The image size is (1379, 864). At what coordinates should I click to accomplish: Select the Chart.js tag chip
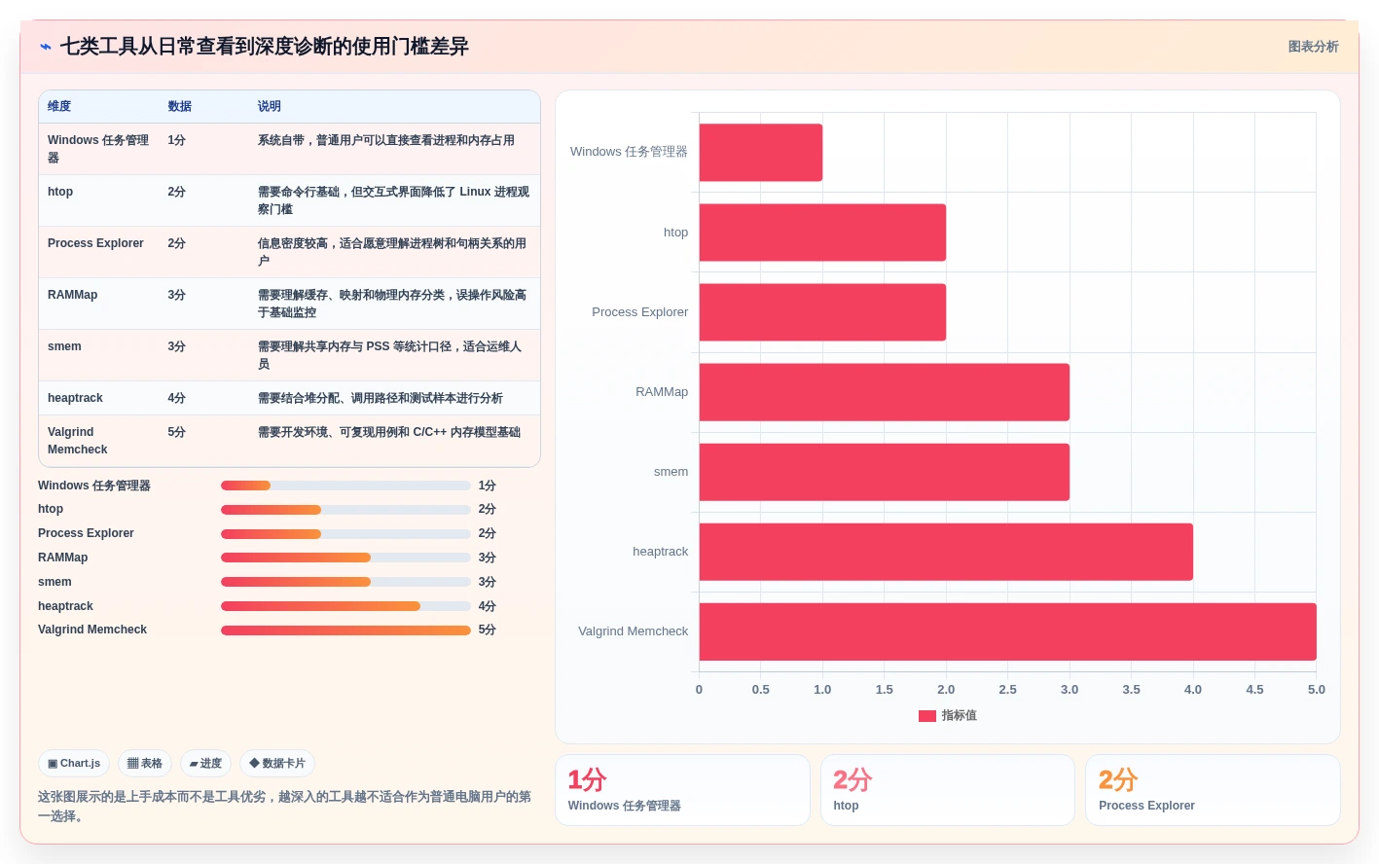[74, 764]
